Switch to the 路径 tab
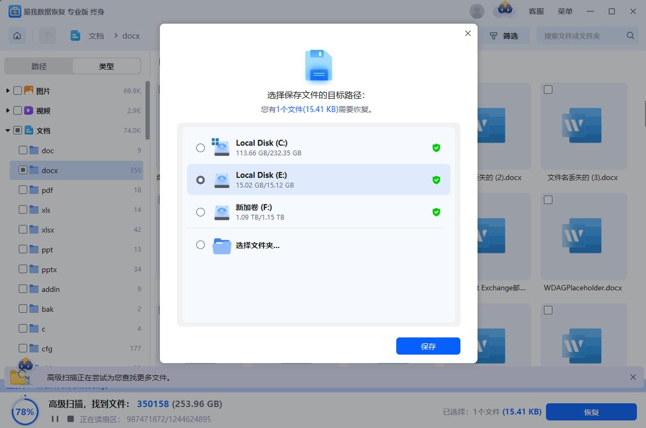Image resolution: width=646 pixels, height=428 pixels. click(39, 66)
